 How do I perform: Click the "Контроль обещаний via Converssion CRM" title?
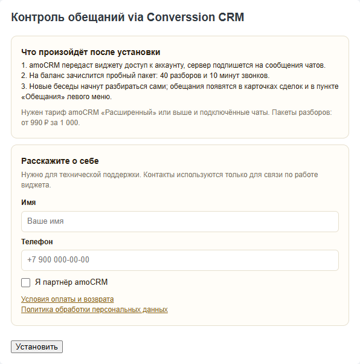(x=127, y=17)
